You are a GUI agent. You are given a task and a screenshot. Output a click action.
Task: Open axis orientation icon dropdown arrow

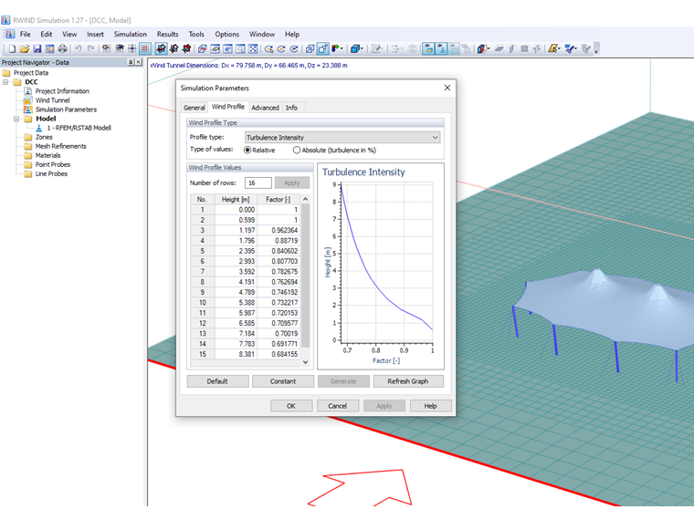(x=342, y=48)
